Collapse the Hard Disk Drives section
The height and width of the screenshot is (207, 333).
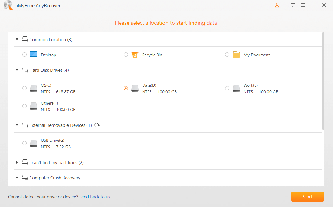click(x=17, y=70)
